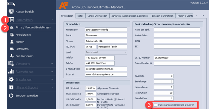Image resolution: width=209 pixels, height=109 pixels.
Task: Click the Stammdaten menu label
Action: click(24, 20)
